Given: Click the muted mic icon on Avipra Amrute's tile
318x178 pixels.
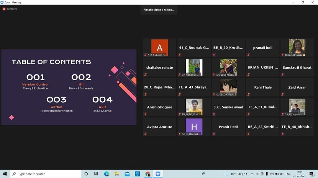Looking at the screenshot, I should coord(145,134).
